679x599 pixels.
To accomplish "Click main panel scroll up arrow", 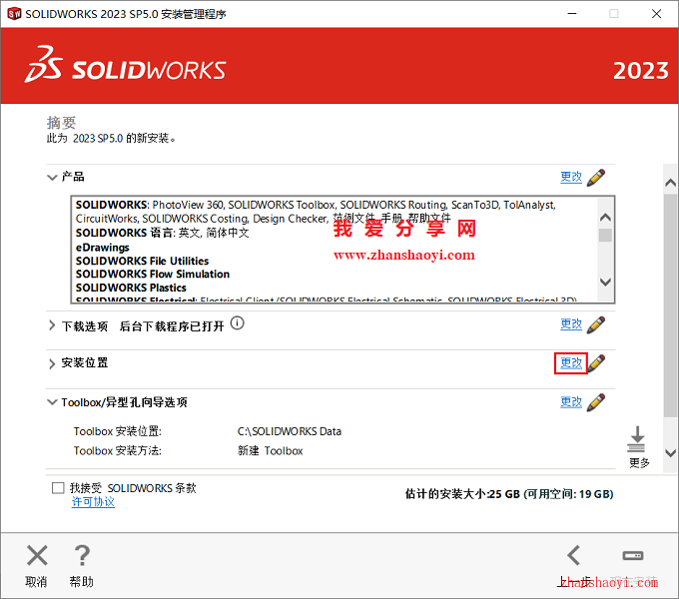I will [670, 183].
